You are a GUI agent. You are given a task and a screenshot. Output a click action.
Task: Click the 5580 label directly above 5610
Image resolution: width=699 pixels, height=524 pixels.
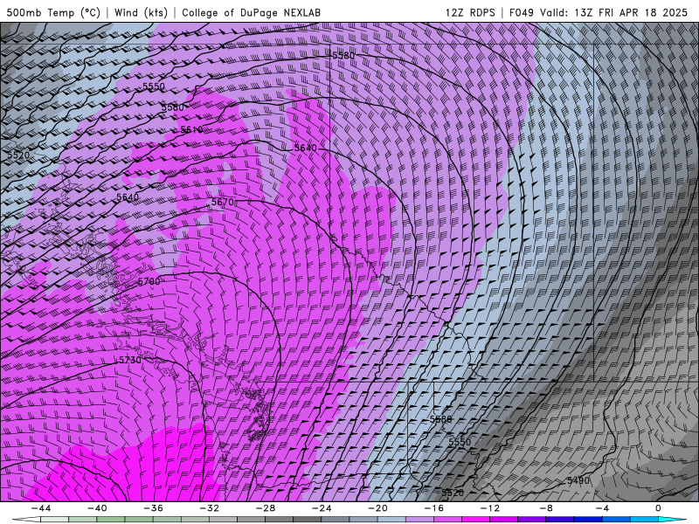point(172,107)
